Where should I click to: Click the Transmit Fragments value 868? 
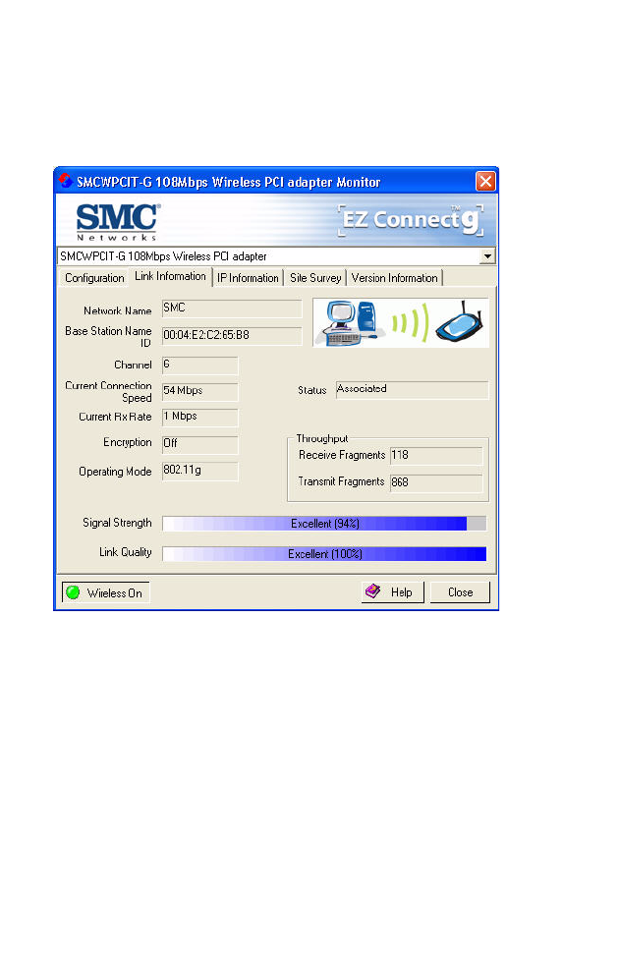pos(436,483)
